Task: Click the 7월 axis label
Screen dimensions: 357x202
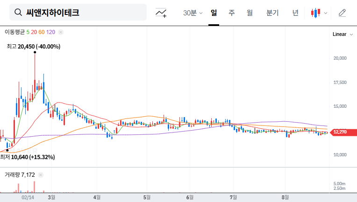Action: point(233,197)
